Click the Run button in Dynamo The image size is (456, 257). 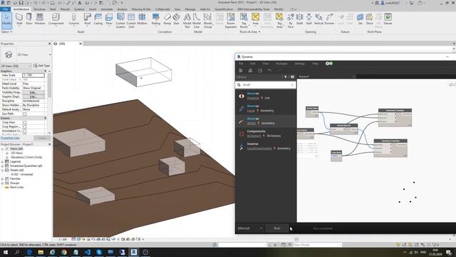[x=277, y=228]
